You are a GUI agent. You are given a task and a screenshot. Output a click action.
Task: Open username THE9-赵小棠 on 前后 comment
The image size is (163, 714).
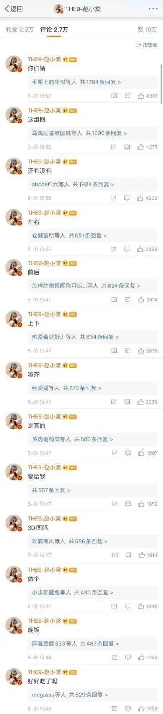[x=44, y=263]
